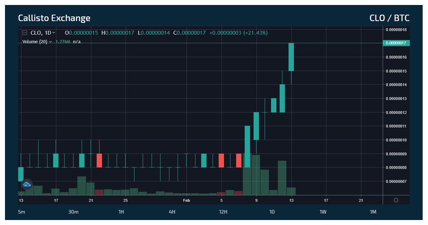Image resolution: width=428 pixels, height=225 pixels.
Task: Click the current price tag 0.00000017
Action: [396, 43]
